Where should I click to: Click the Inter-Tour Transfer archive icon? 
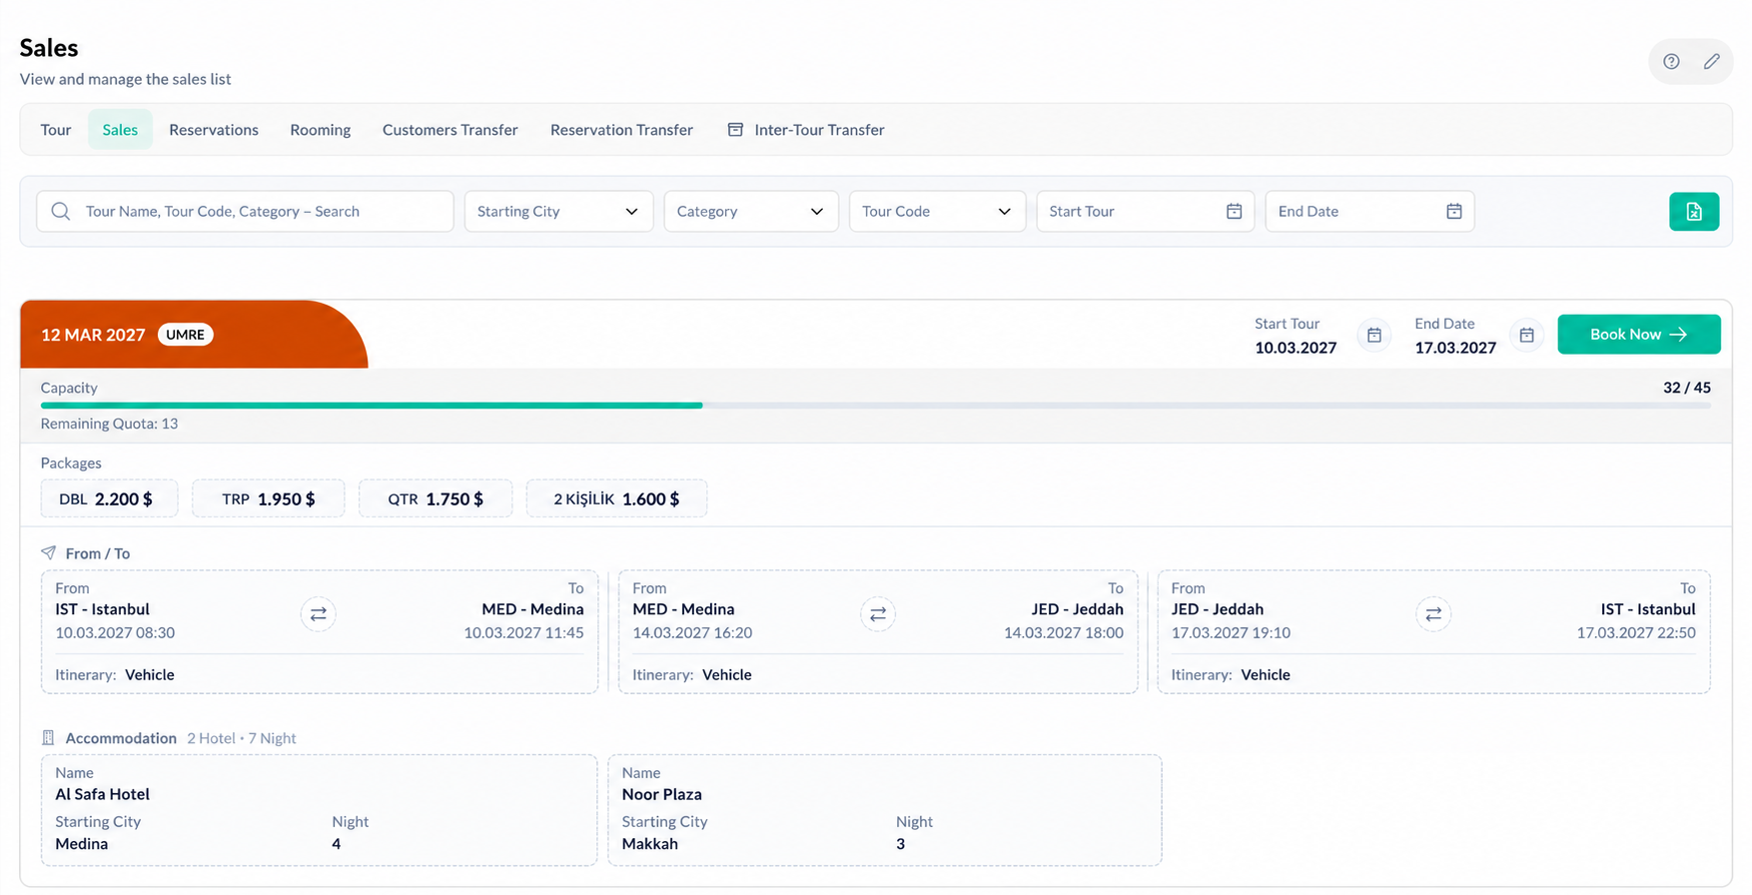click(735, 130)
